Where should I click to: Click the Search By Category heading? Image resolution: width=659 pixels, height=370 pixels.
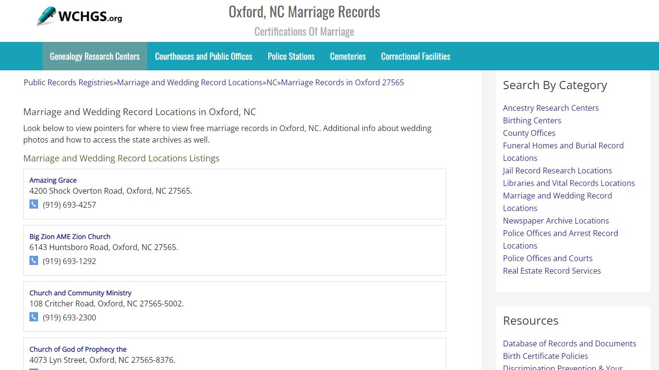coord(555,85)
